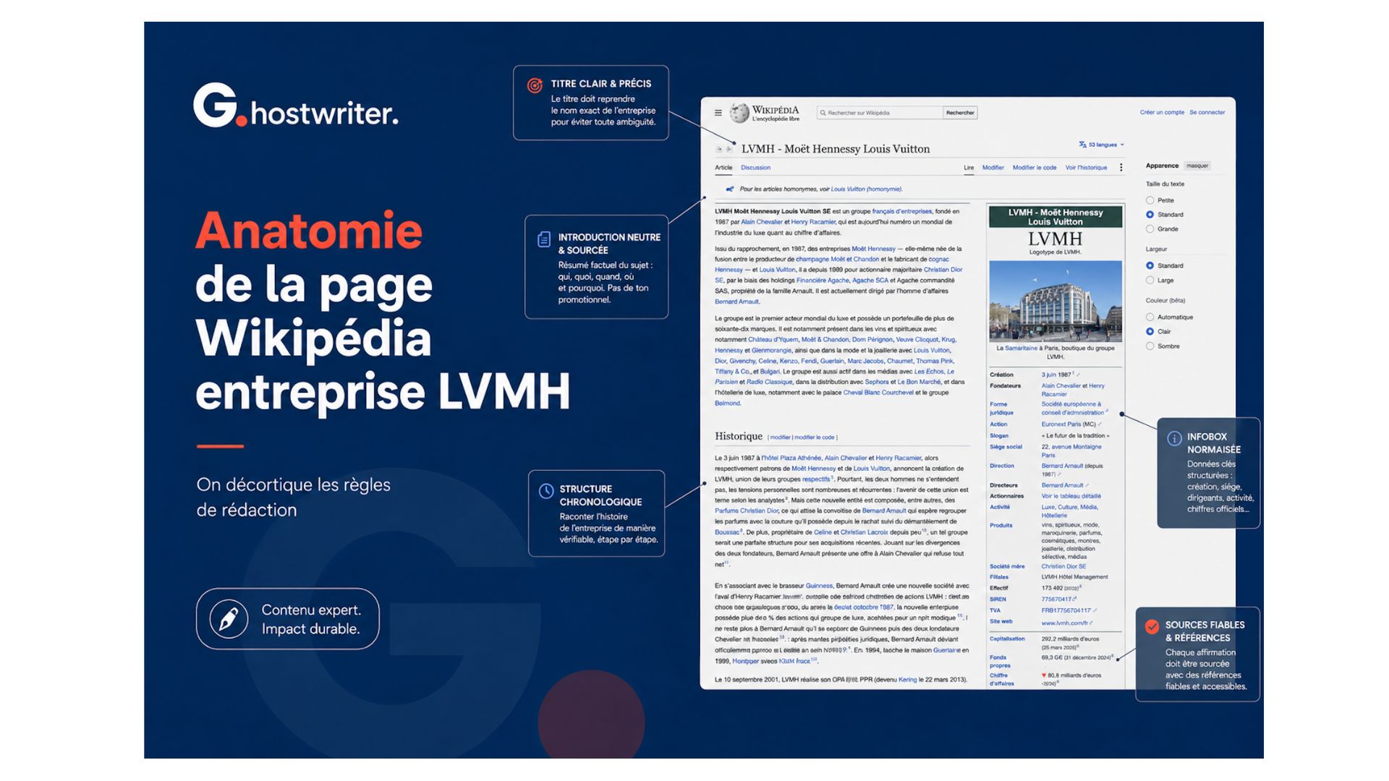Viewport: 1389px width, 781px height.
Task: Open the LVMH logotype image in the infobox
Action: [x=1055, y=239]
